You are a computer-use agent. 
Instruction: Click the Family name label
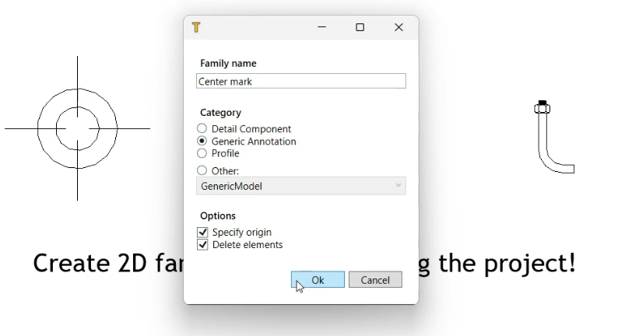(x=228, y=64)
